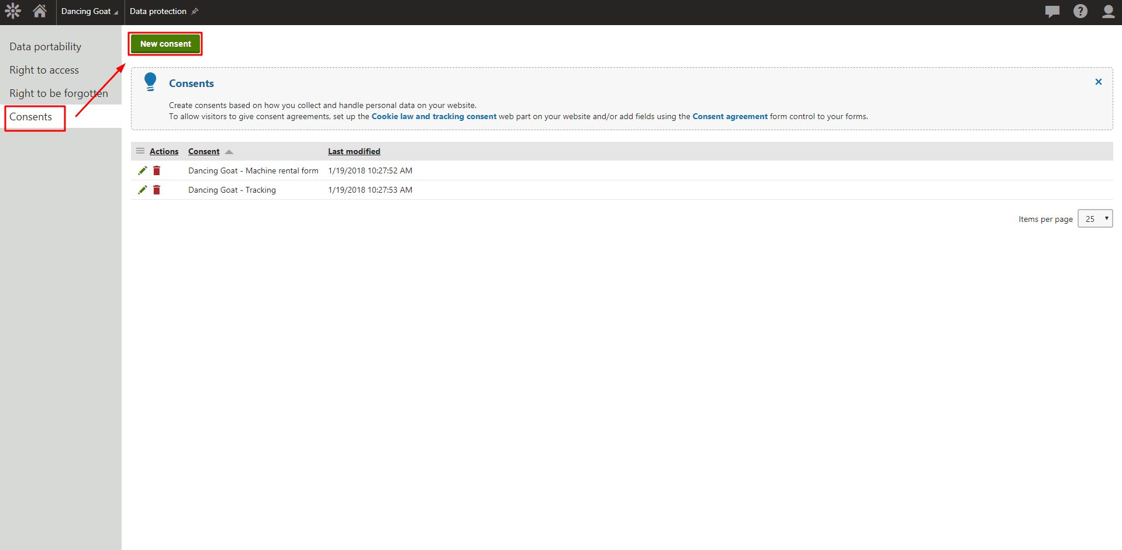Open the Kentico applications list icon

(x=12, y=11)
